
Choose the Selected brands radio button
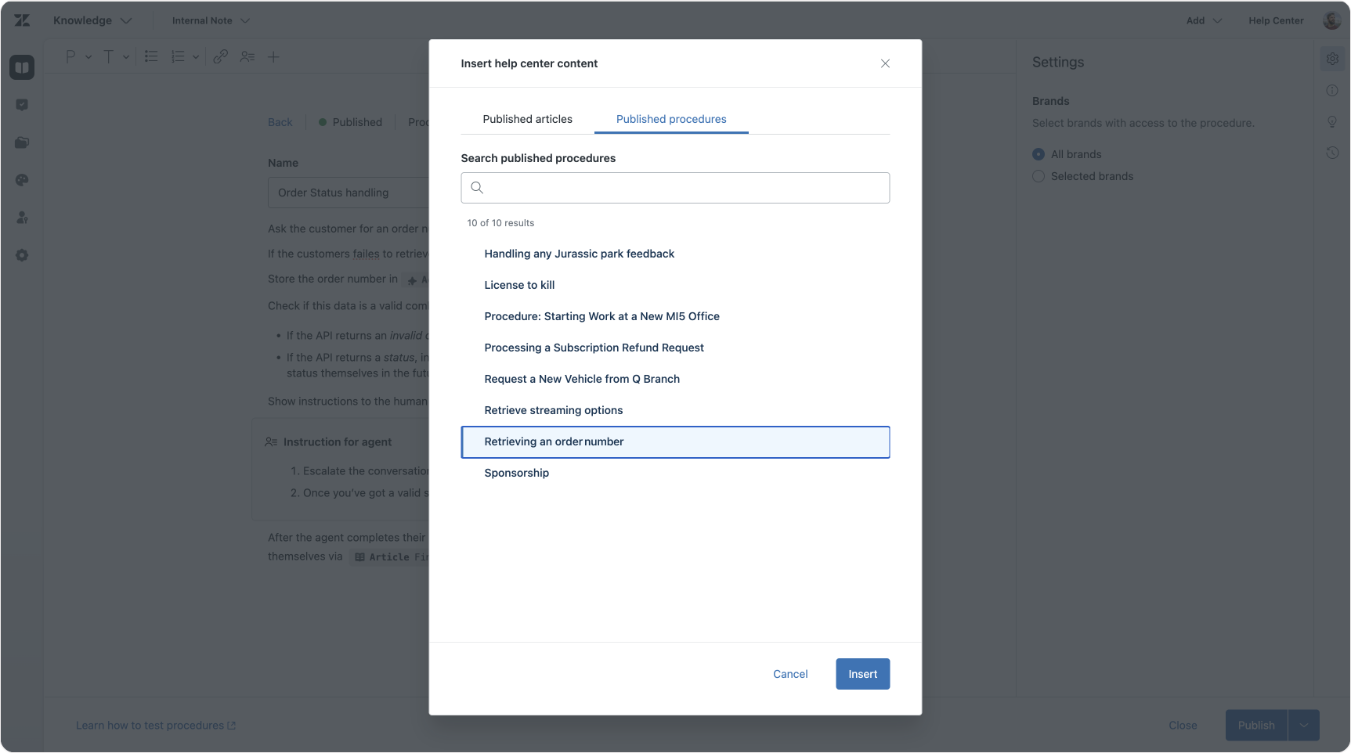pos(1039,176)
